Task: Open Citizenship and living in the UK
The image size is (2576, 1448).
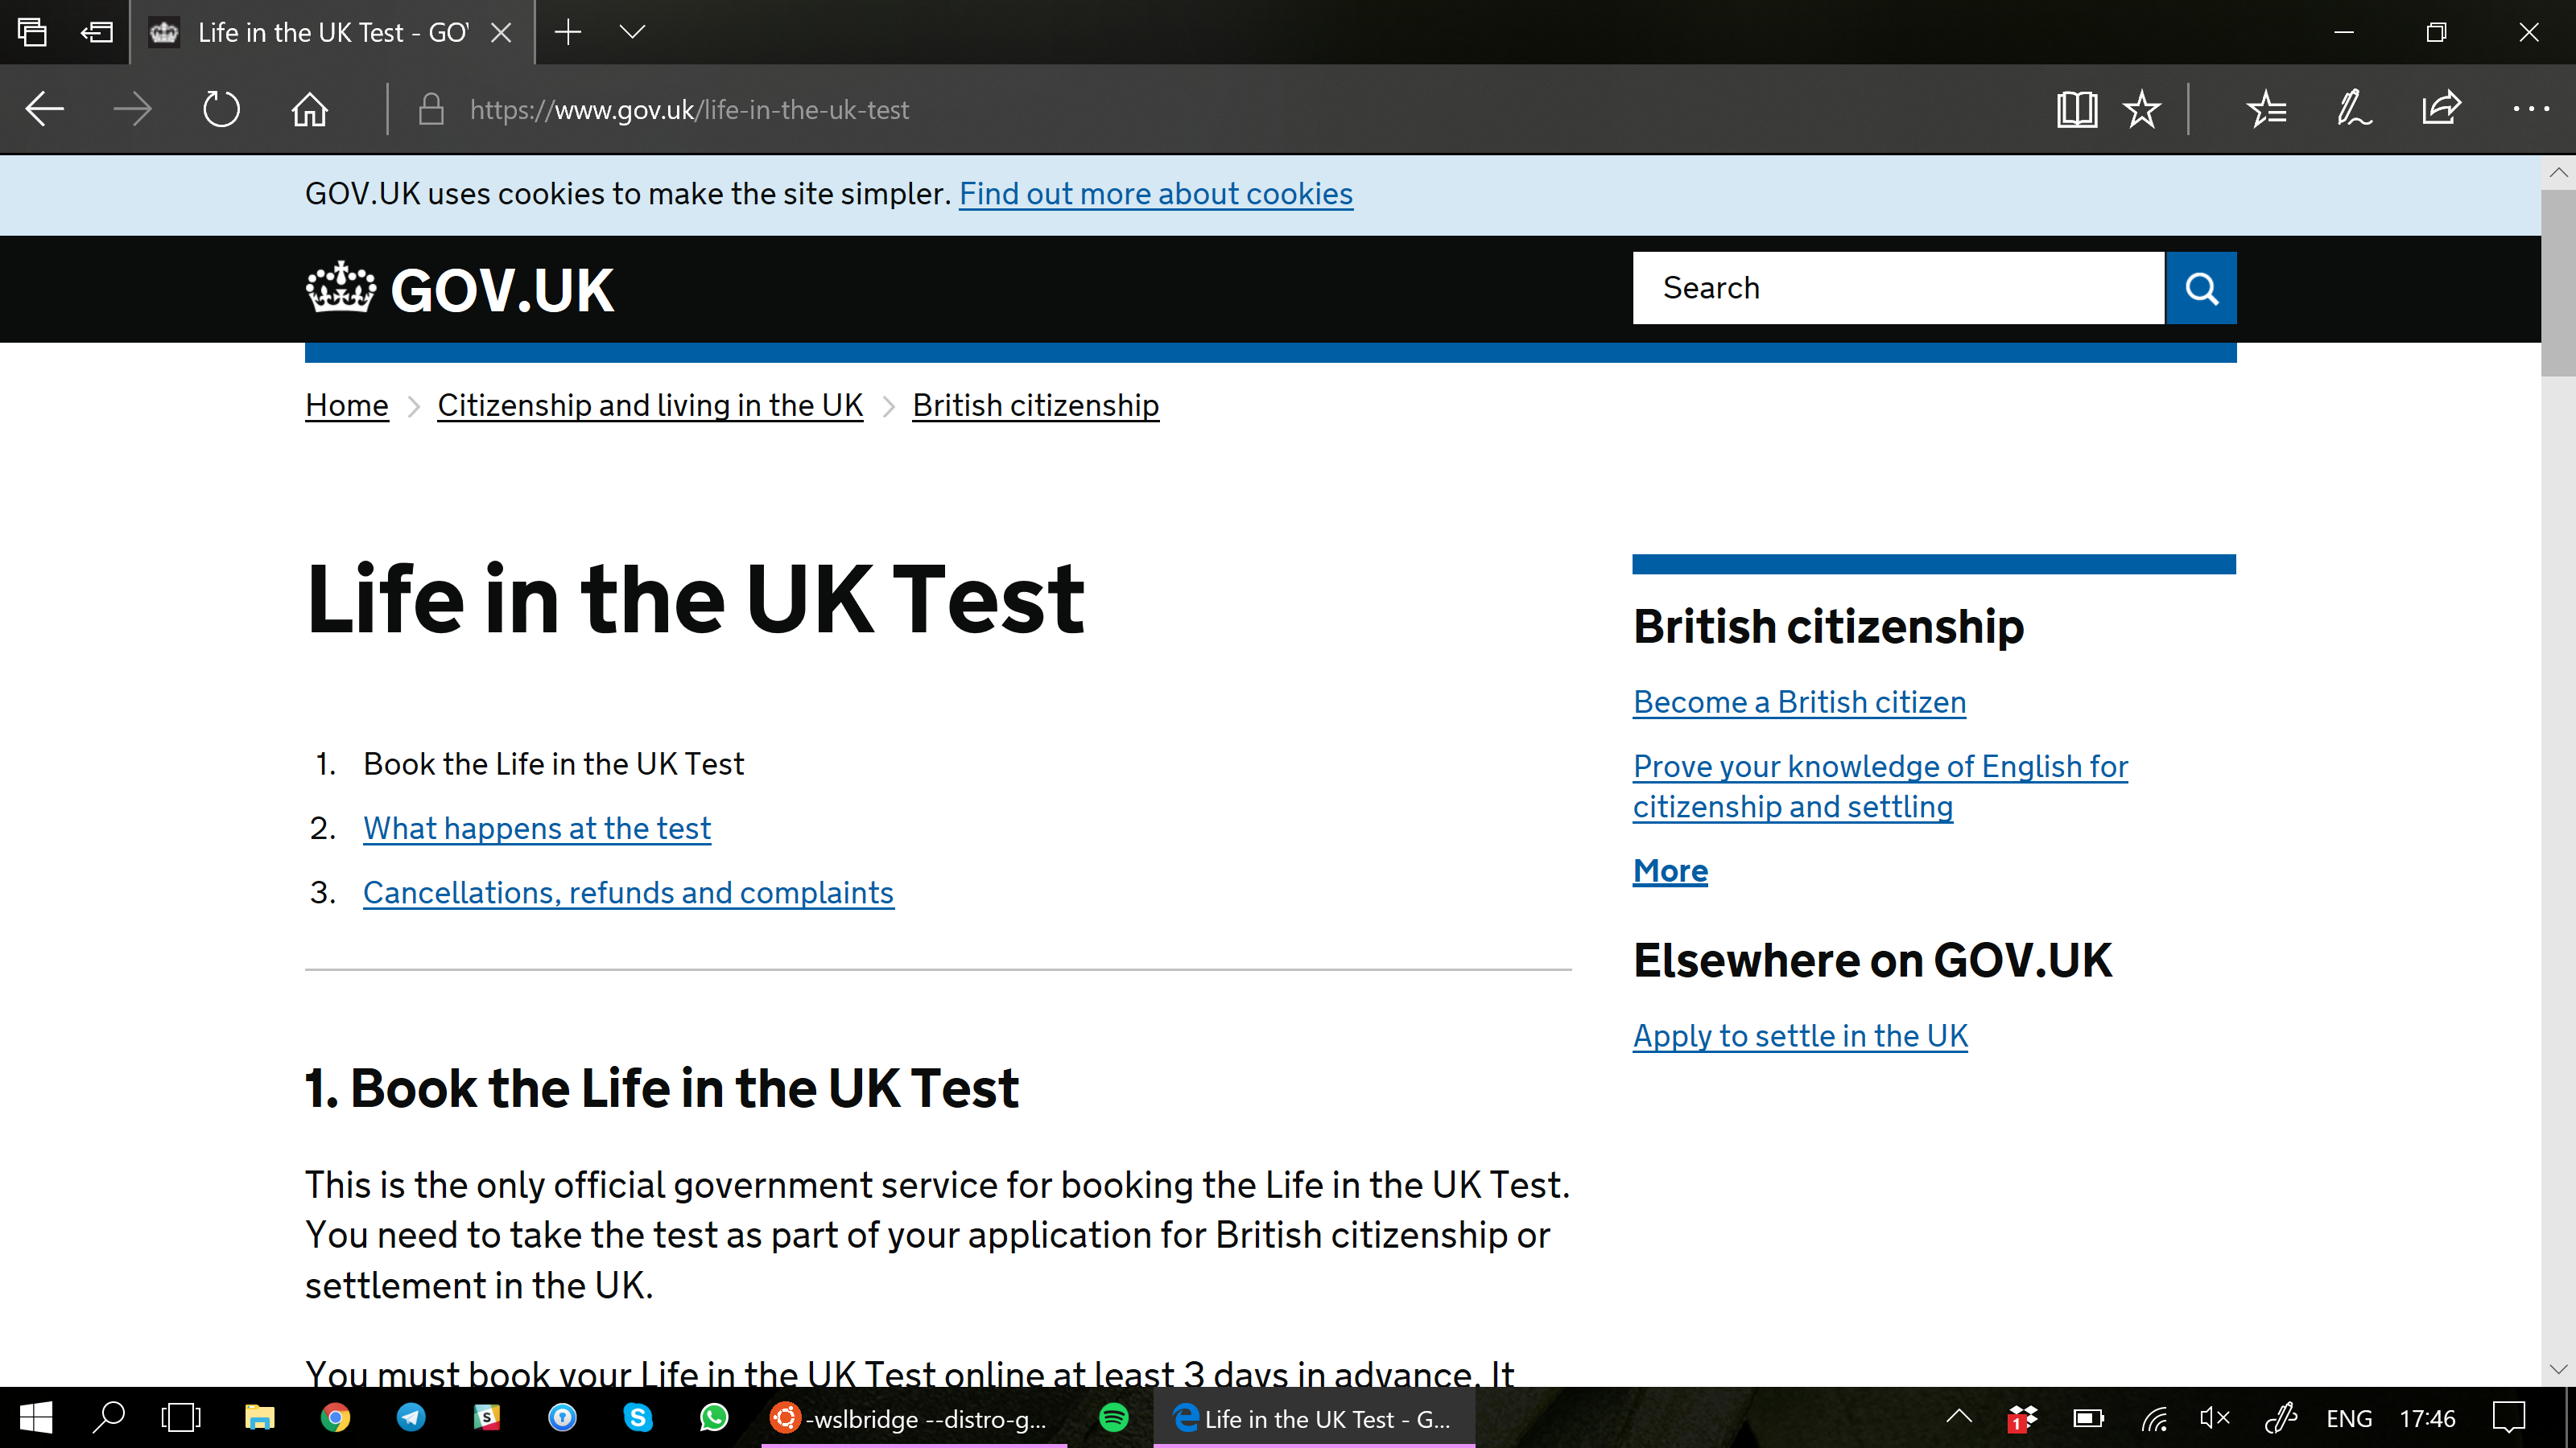Action: [x=650, y=405]
